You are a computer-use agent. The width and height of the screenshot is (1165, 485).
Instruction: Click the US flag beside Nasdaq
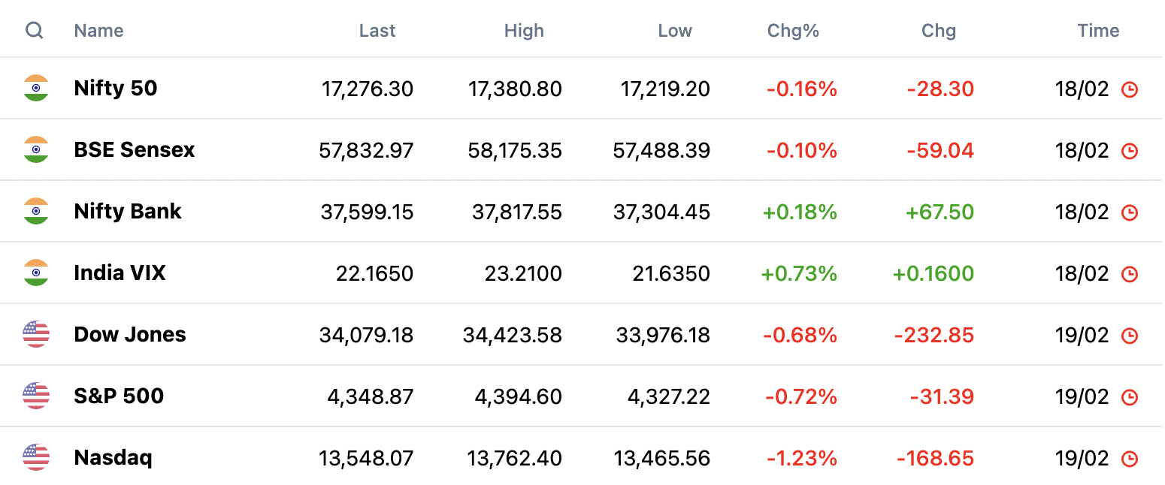36,457
